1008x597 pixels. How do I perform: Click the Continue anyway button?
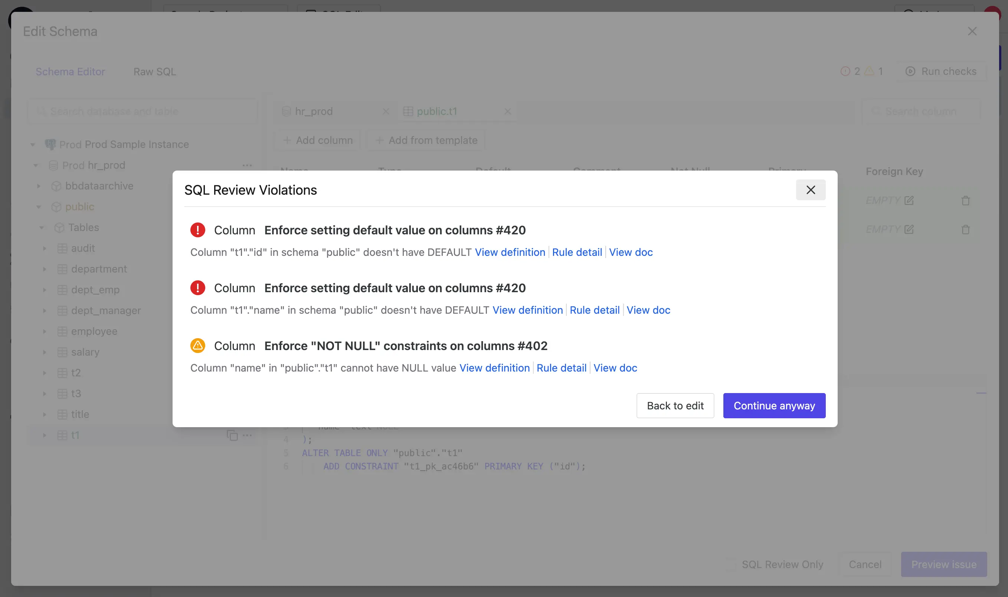click(774, 406)
